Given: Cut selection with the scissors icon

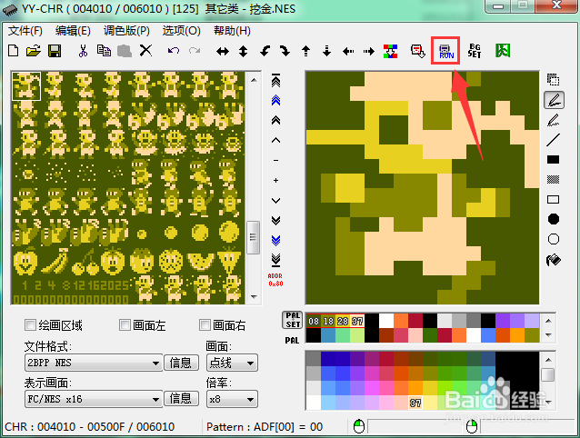Looking at the screenshot, I should pos(83,51).
